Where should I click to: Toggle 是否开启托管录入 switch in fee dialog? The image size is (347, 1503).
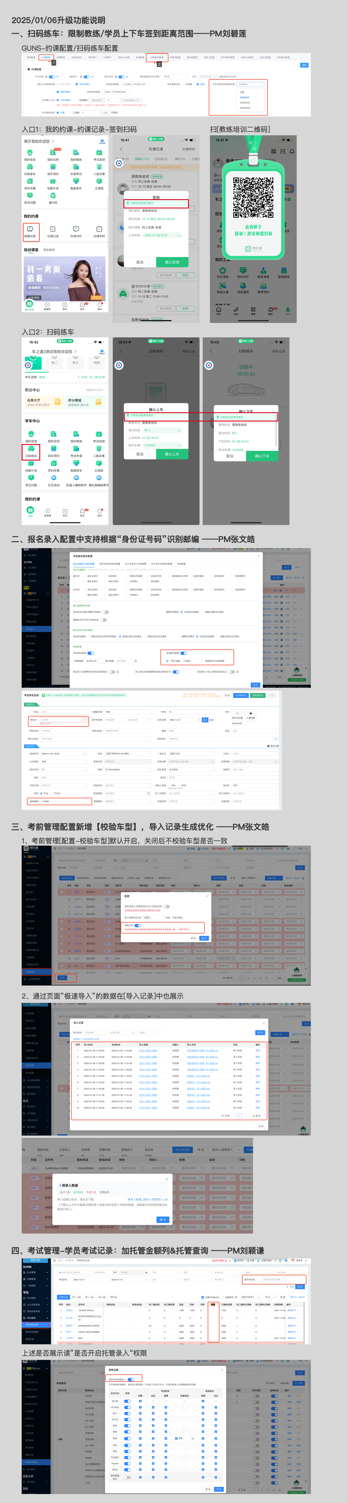click(x=131, y=1379)
